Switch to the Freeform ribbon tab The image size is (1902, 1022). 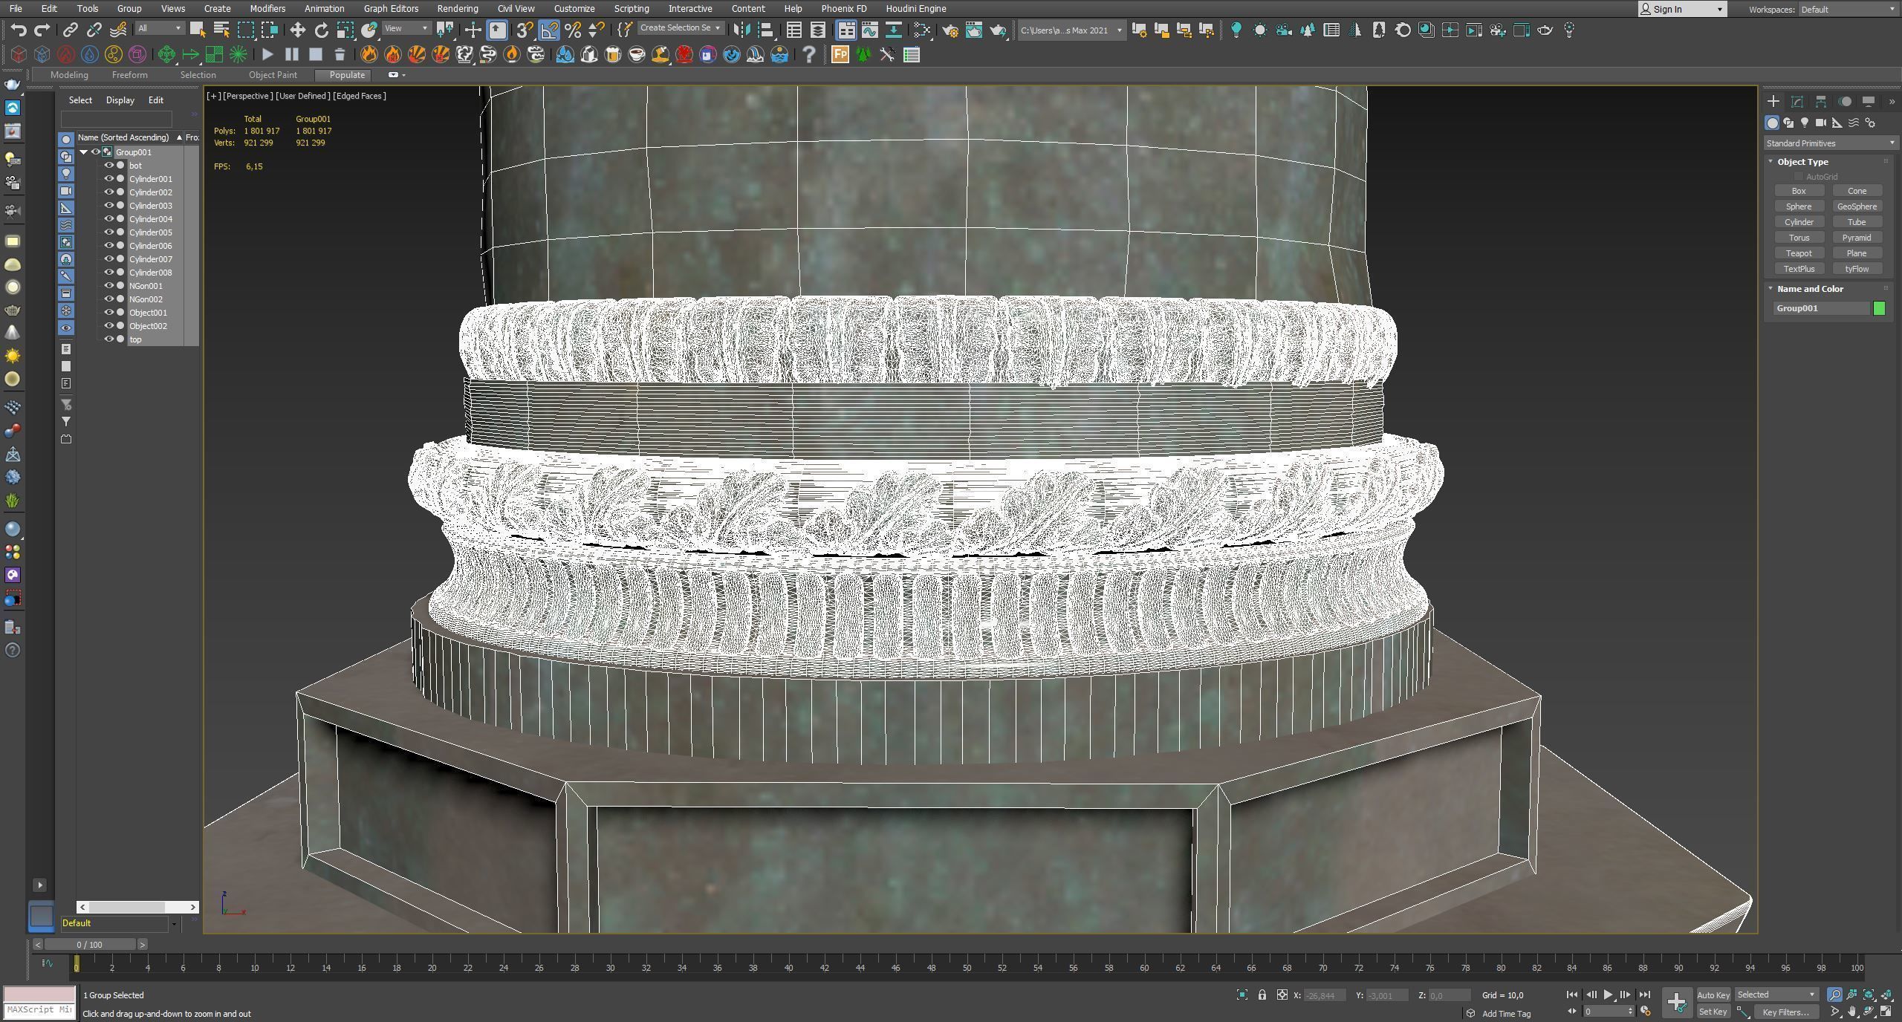(x=129, y=75)
